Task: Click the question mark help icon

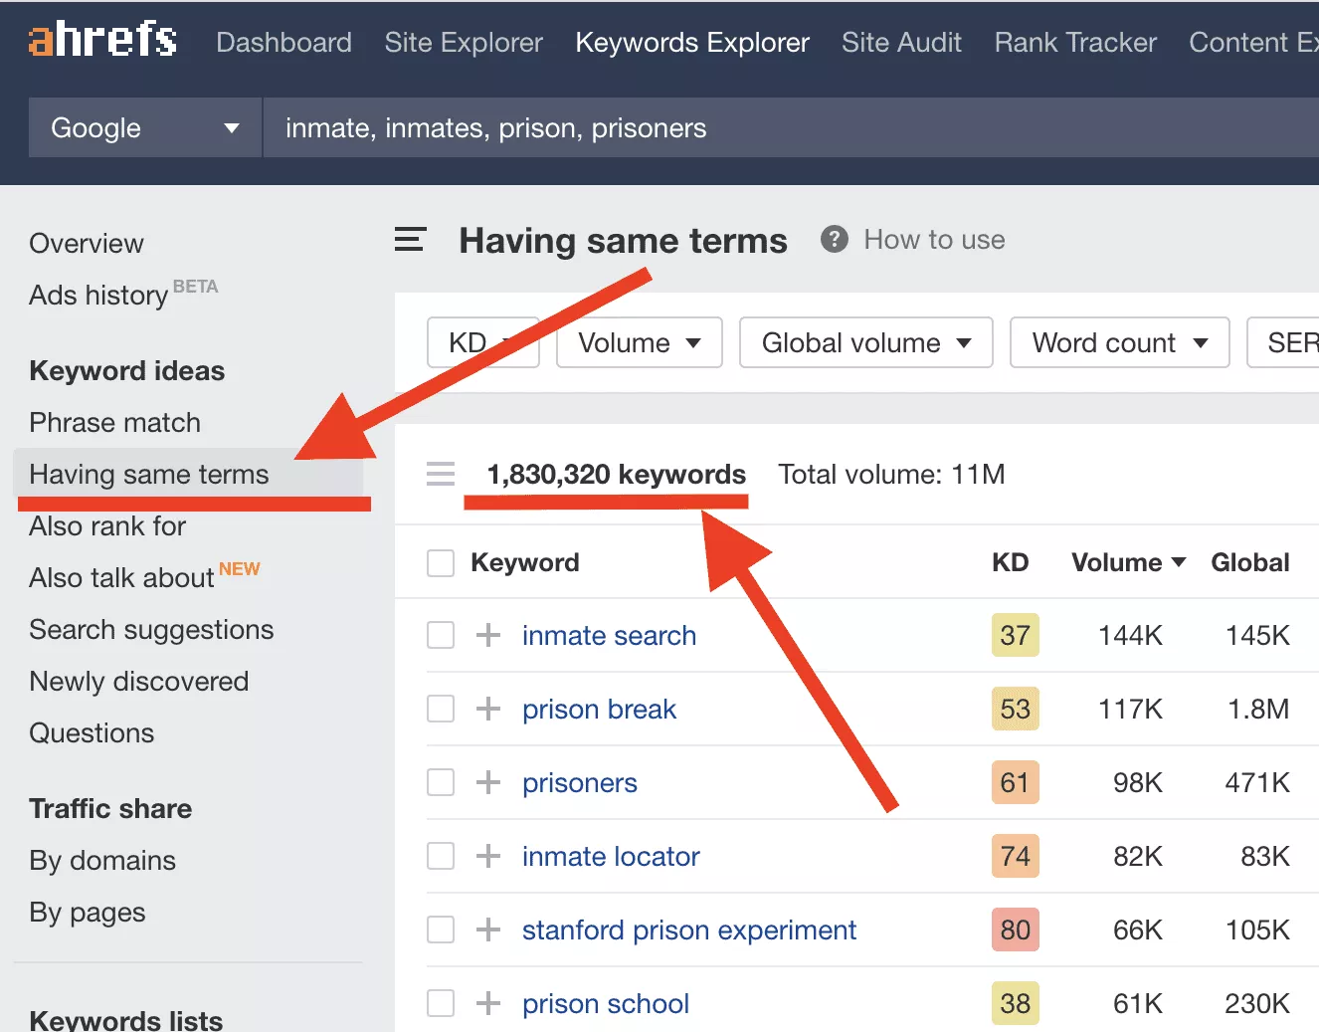Action: click(x=834, y=239)
